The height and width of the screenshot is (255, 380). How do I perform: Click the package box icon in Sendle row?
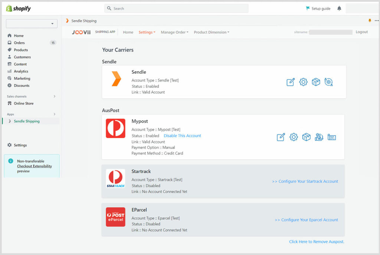(x=316, y=82)
